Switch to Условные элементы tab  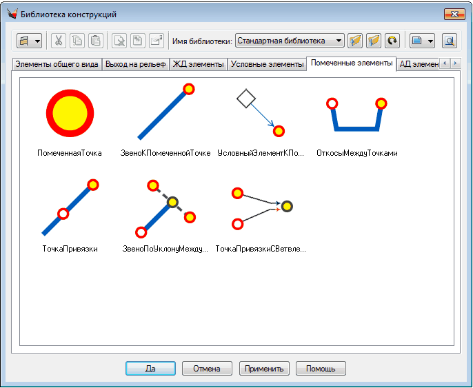click(x=267, y=64)
